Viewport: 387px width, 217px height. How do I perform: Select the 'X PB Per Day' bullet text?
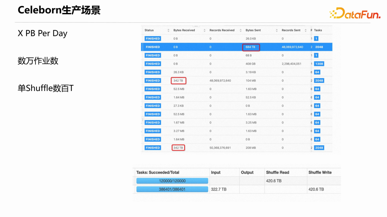42,34
